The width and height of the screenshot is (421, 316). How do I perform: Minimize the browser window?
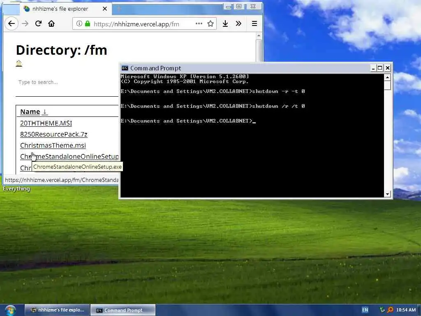[x=228, y=7]
